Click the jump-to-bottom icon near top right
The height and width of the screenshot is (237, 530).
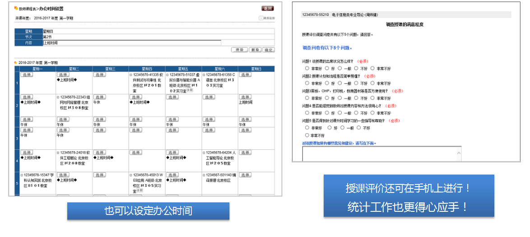pos(260,18)
